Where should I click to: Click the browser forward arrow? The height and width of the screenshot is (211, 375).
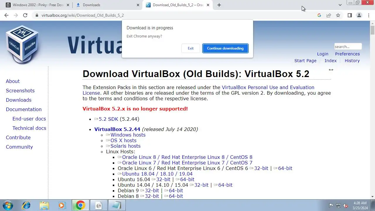click(16, 15)
